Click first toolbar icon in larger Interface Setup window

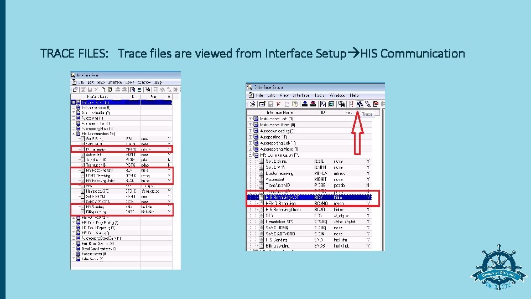click(252, 104)
